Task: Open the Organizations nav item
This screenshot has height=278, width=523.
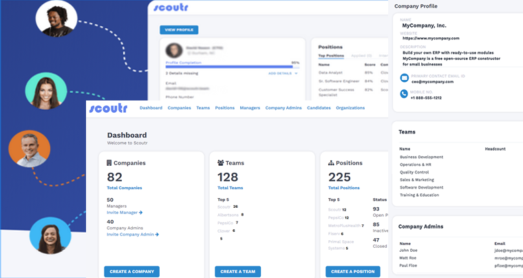Action: (350, 108)
